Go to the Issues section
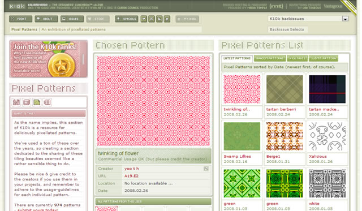Viewport: 362px width, 211px height. [72, 19]
